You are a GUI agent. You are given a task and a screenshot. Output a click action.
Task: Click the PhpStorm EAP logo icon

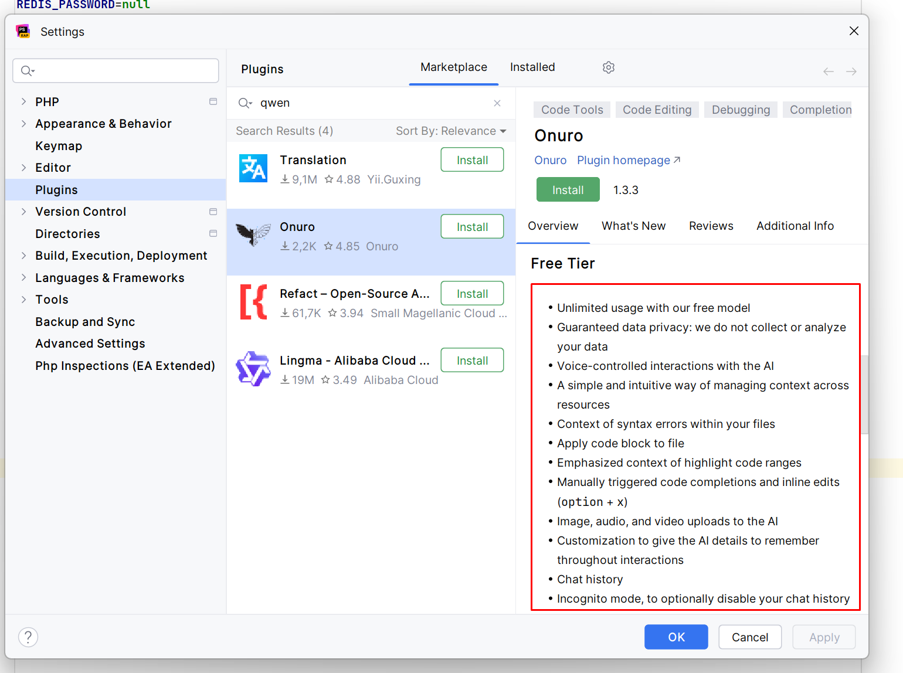(23, 31)
